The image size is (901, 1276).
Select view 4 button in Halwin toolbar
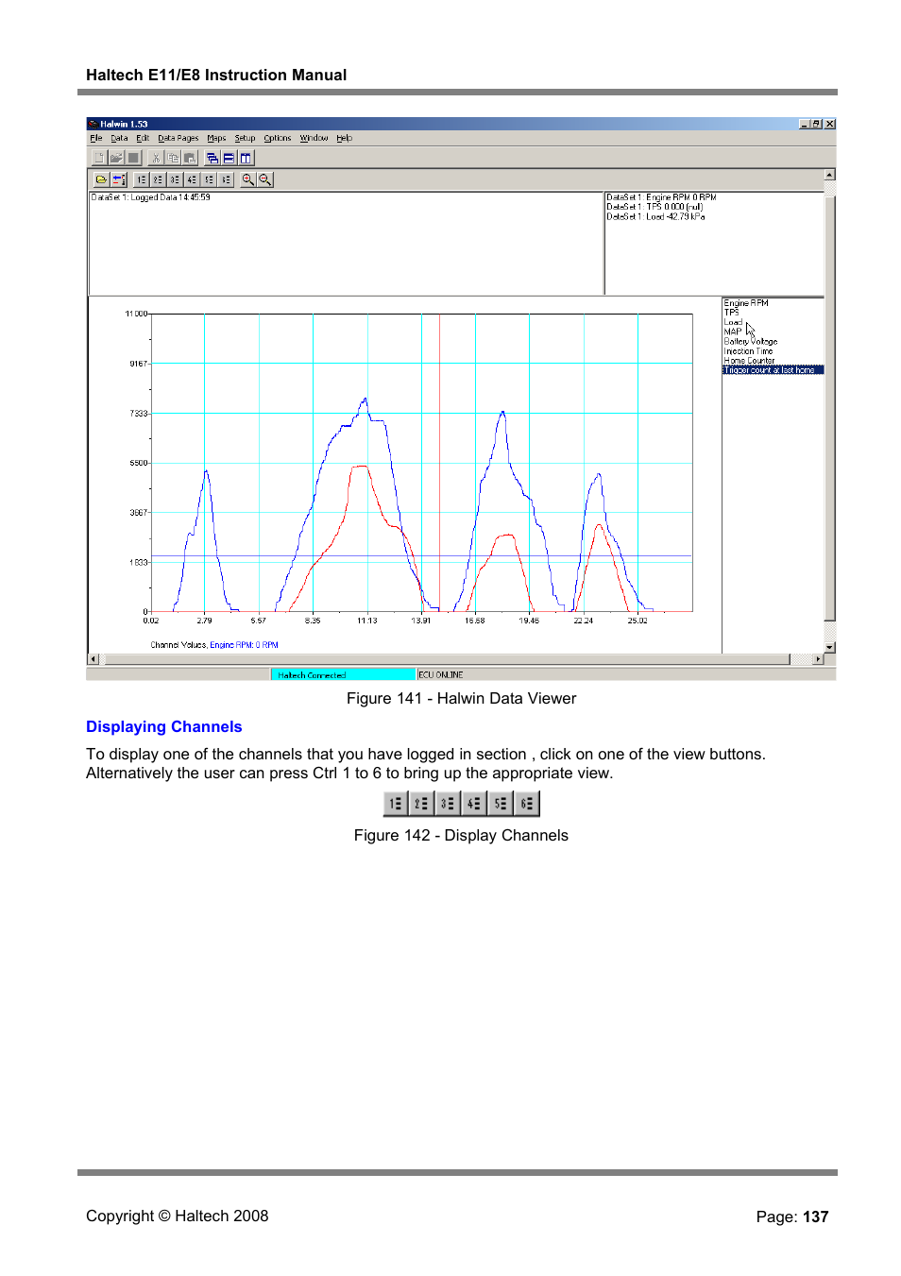pos(192,179)
